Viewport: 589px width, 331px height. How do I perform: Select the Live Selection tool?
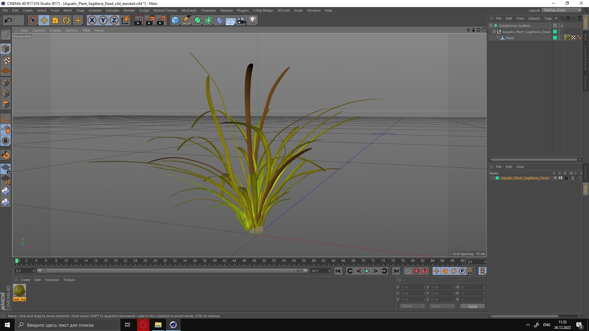[33, 21]
